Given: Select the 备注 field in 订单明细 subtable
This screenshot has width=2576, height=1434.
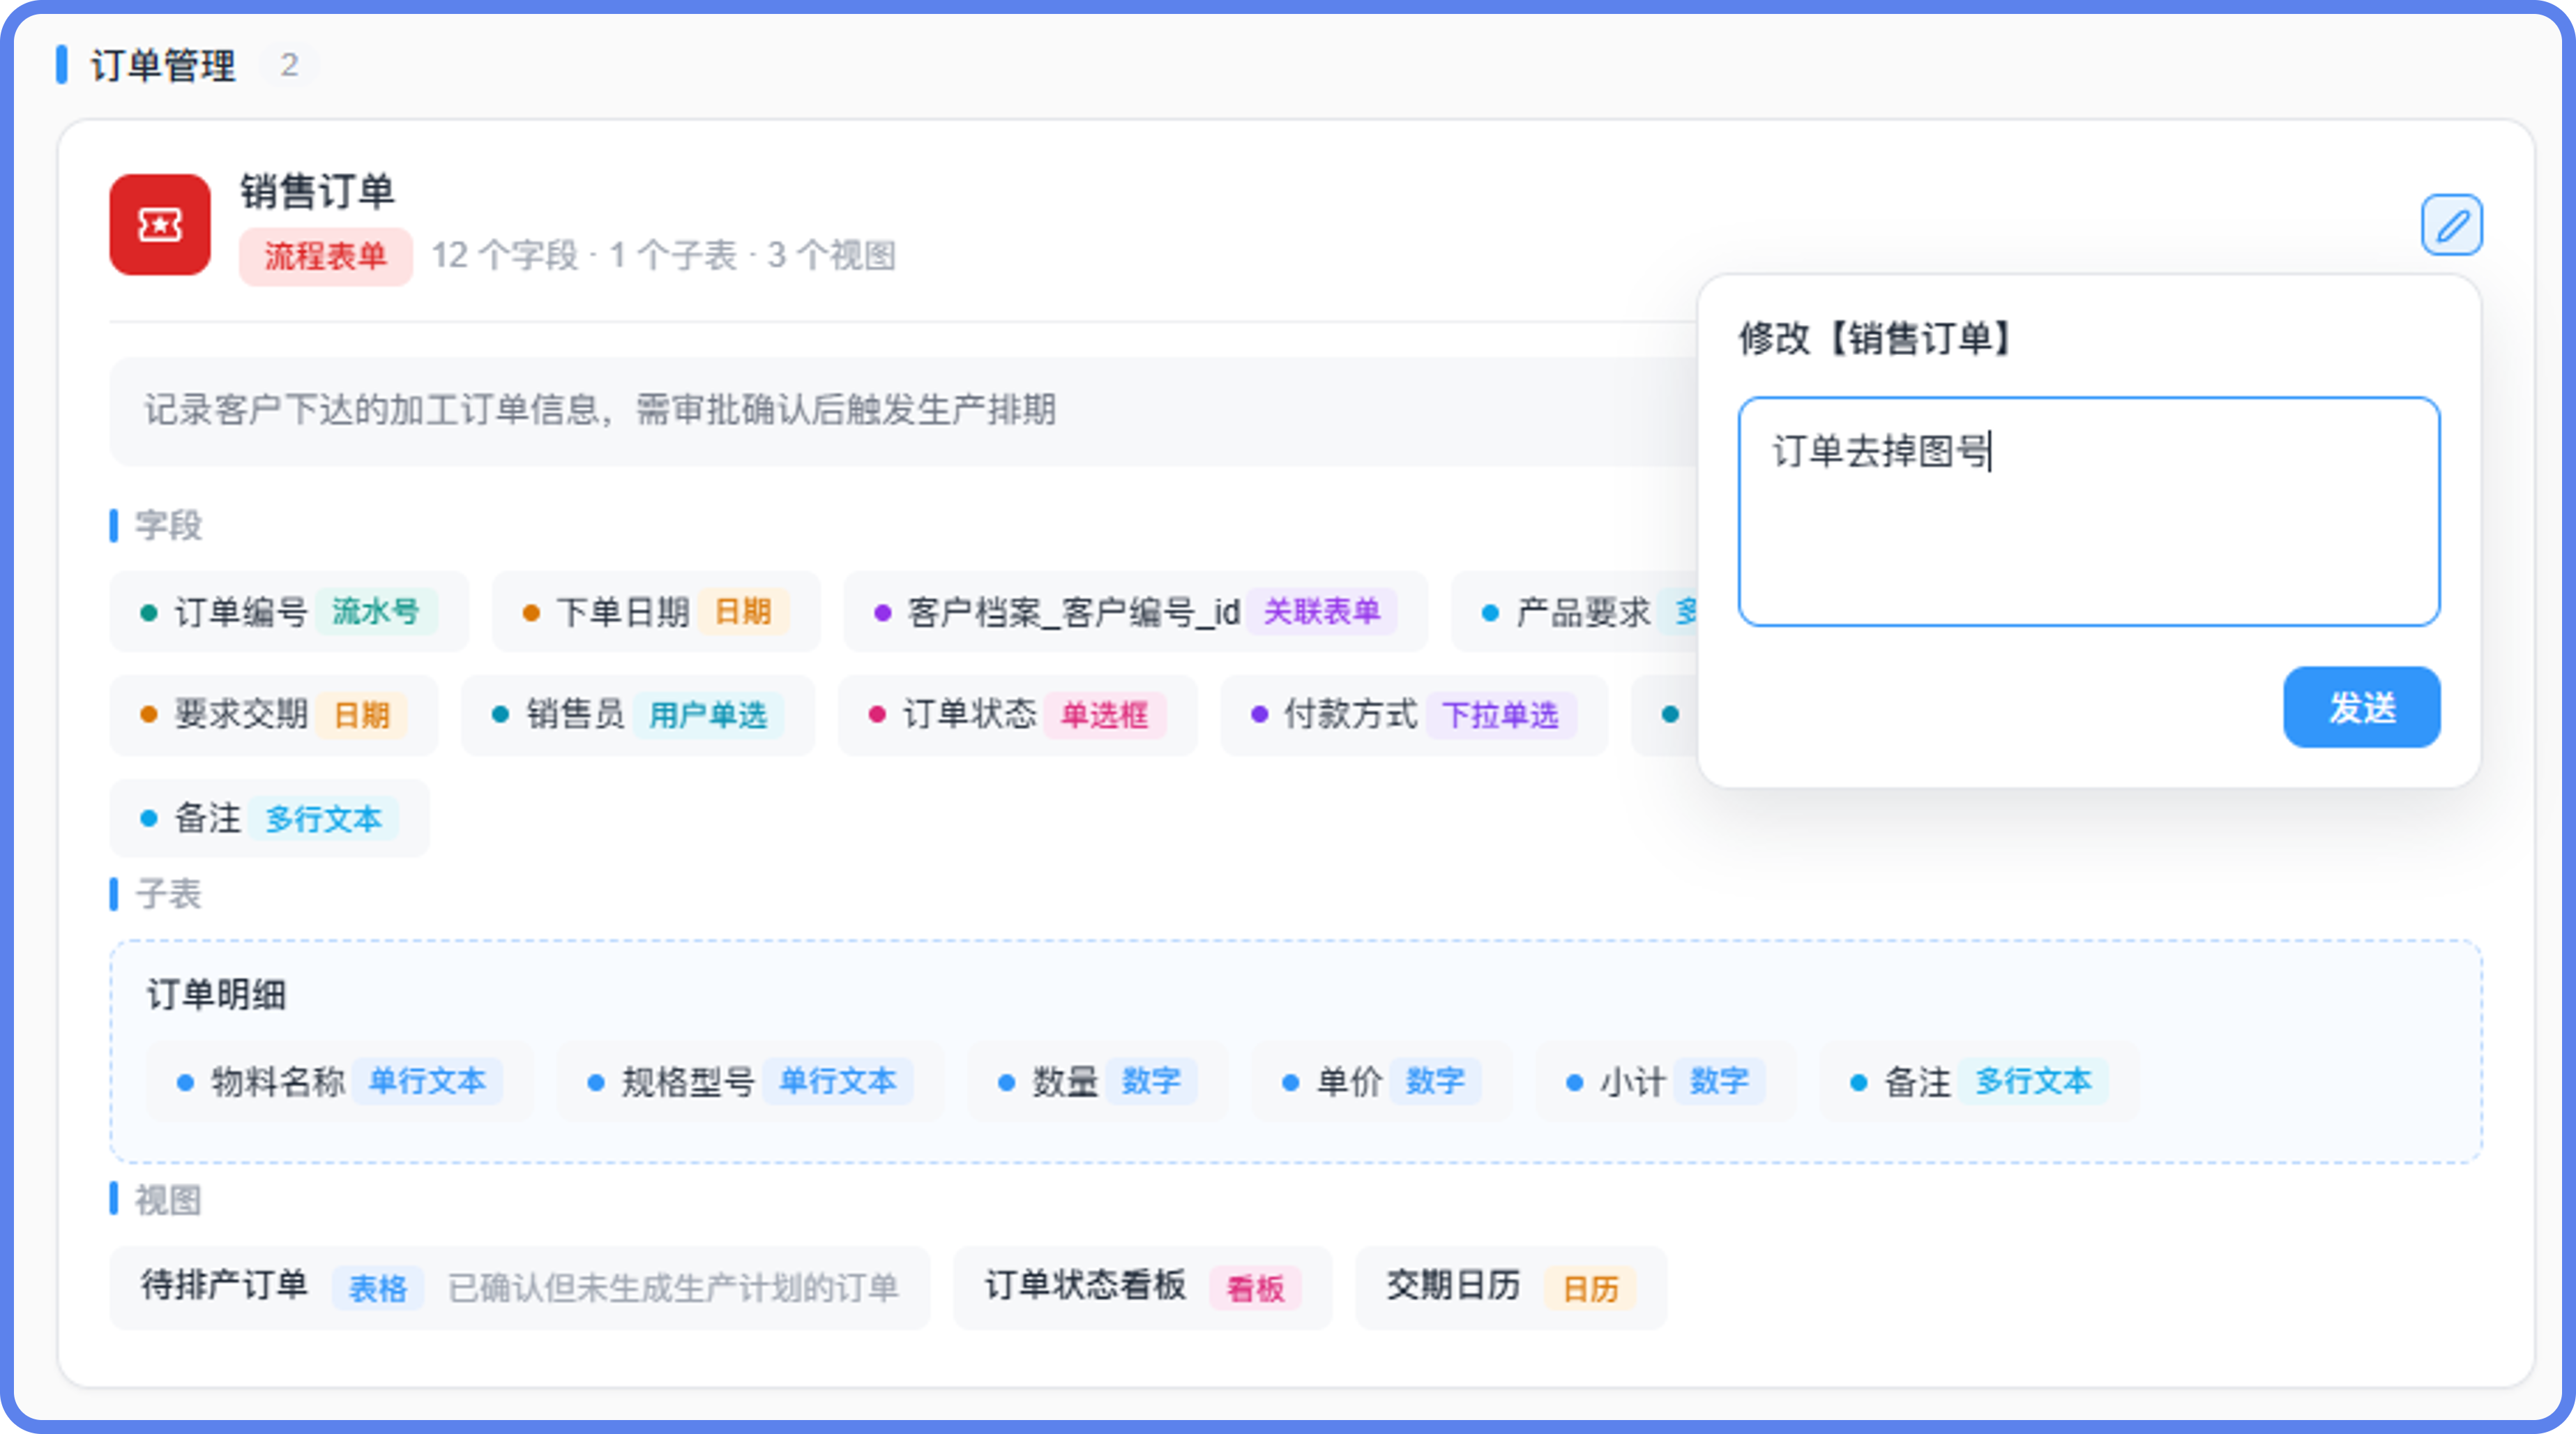Looking at the screenshot, I should pyautogui.click(x=1979, y=1081).
